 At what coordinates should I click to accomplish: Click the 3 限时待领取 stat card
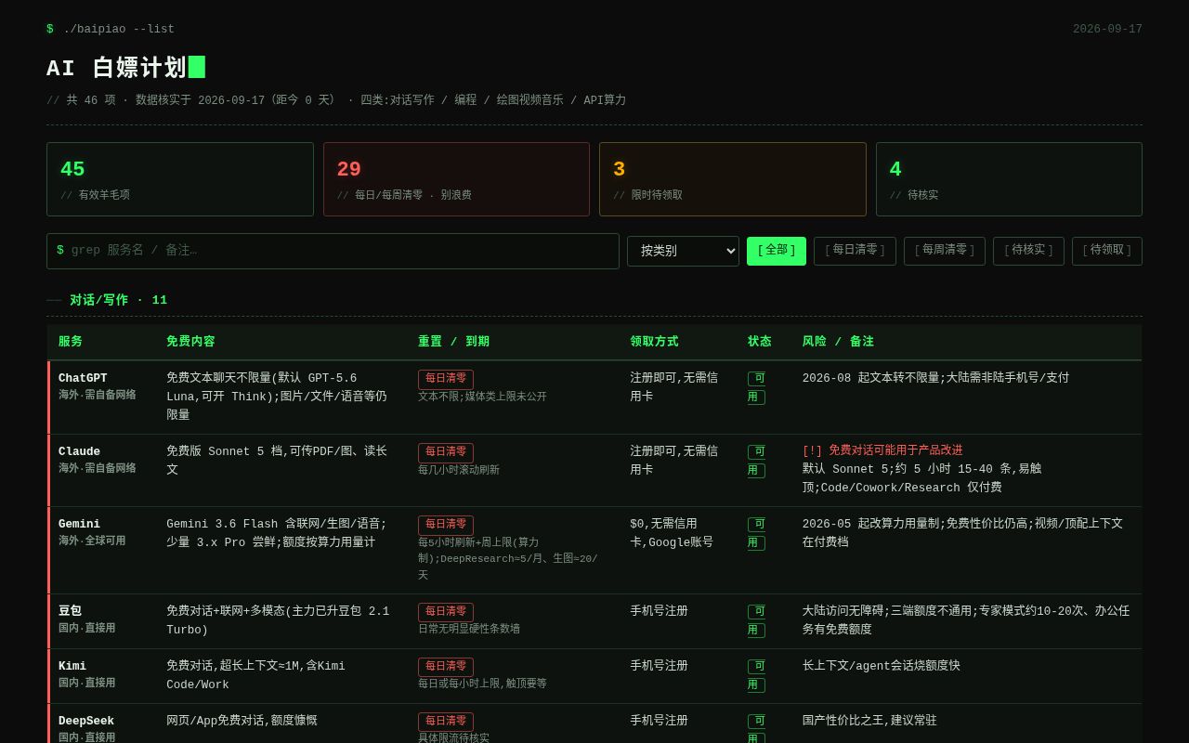(x=733, y=179)
